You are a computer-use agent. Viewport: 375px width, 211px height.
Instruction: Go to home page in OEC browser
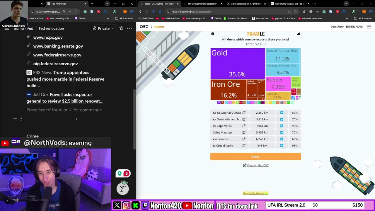click(x=160, y=12)
